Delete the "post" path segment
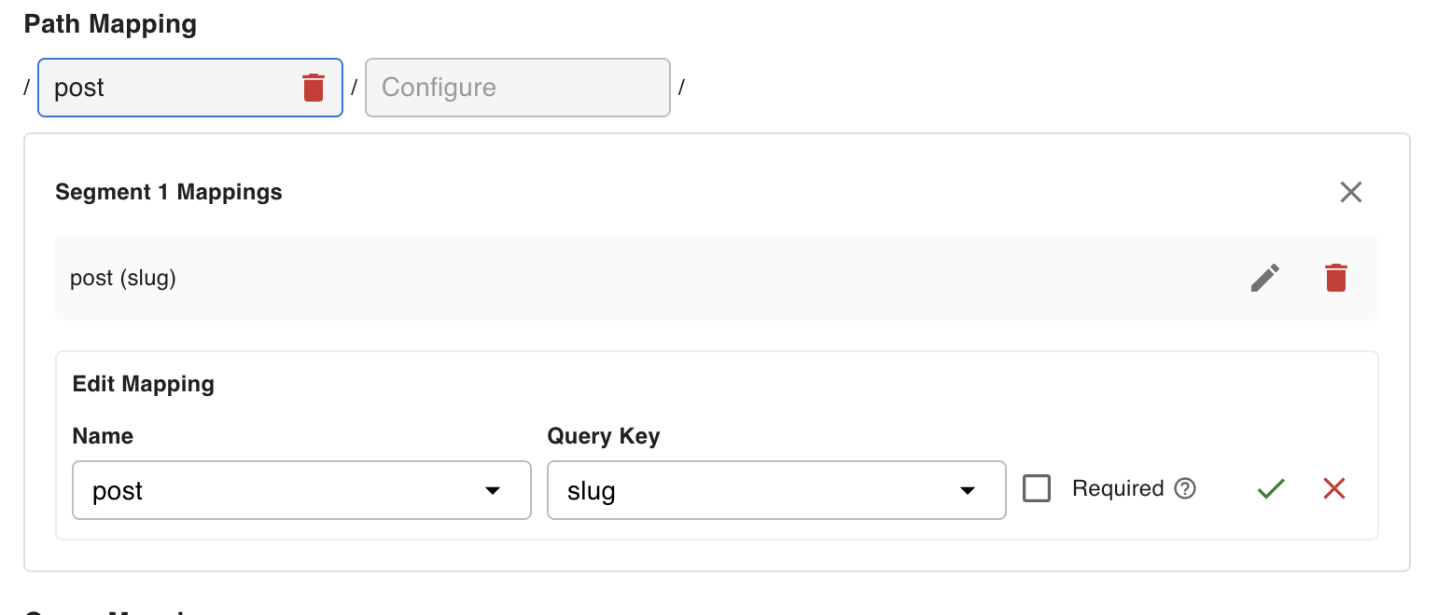Screen dimensions: 1437x615 pos(314,88)
